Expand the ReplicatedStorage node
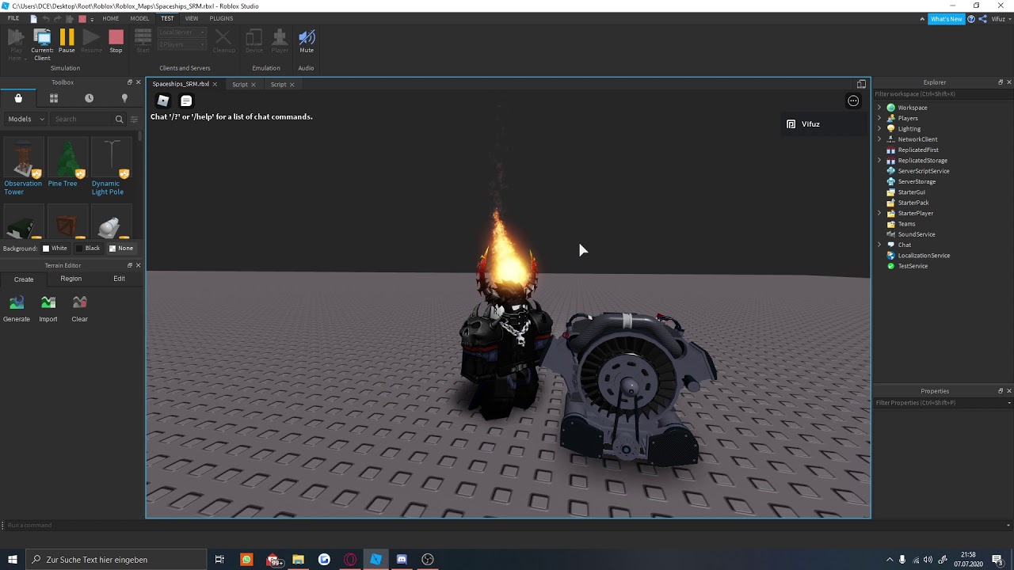 point(879,160)
